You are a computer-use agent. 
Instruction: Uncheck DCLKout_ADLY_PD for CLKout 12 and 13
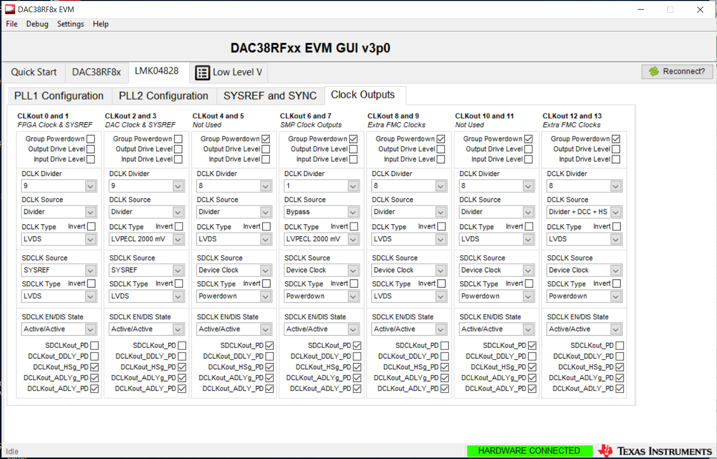[x=620, y=389]
